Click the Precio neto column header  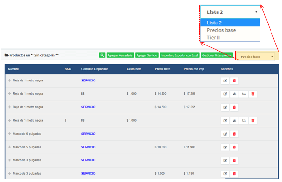(163, 69)
